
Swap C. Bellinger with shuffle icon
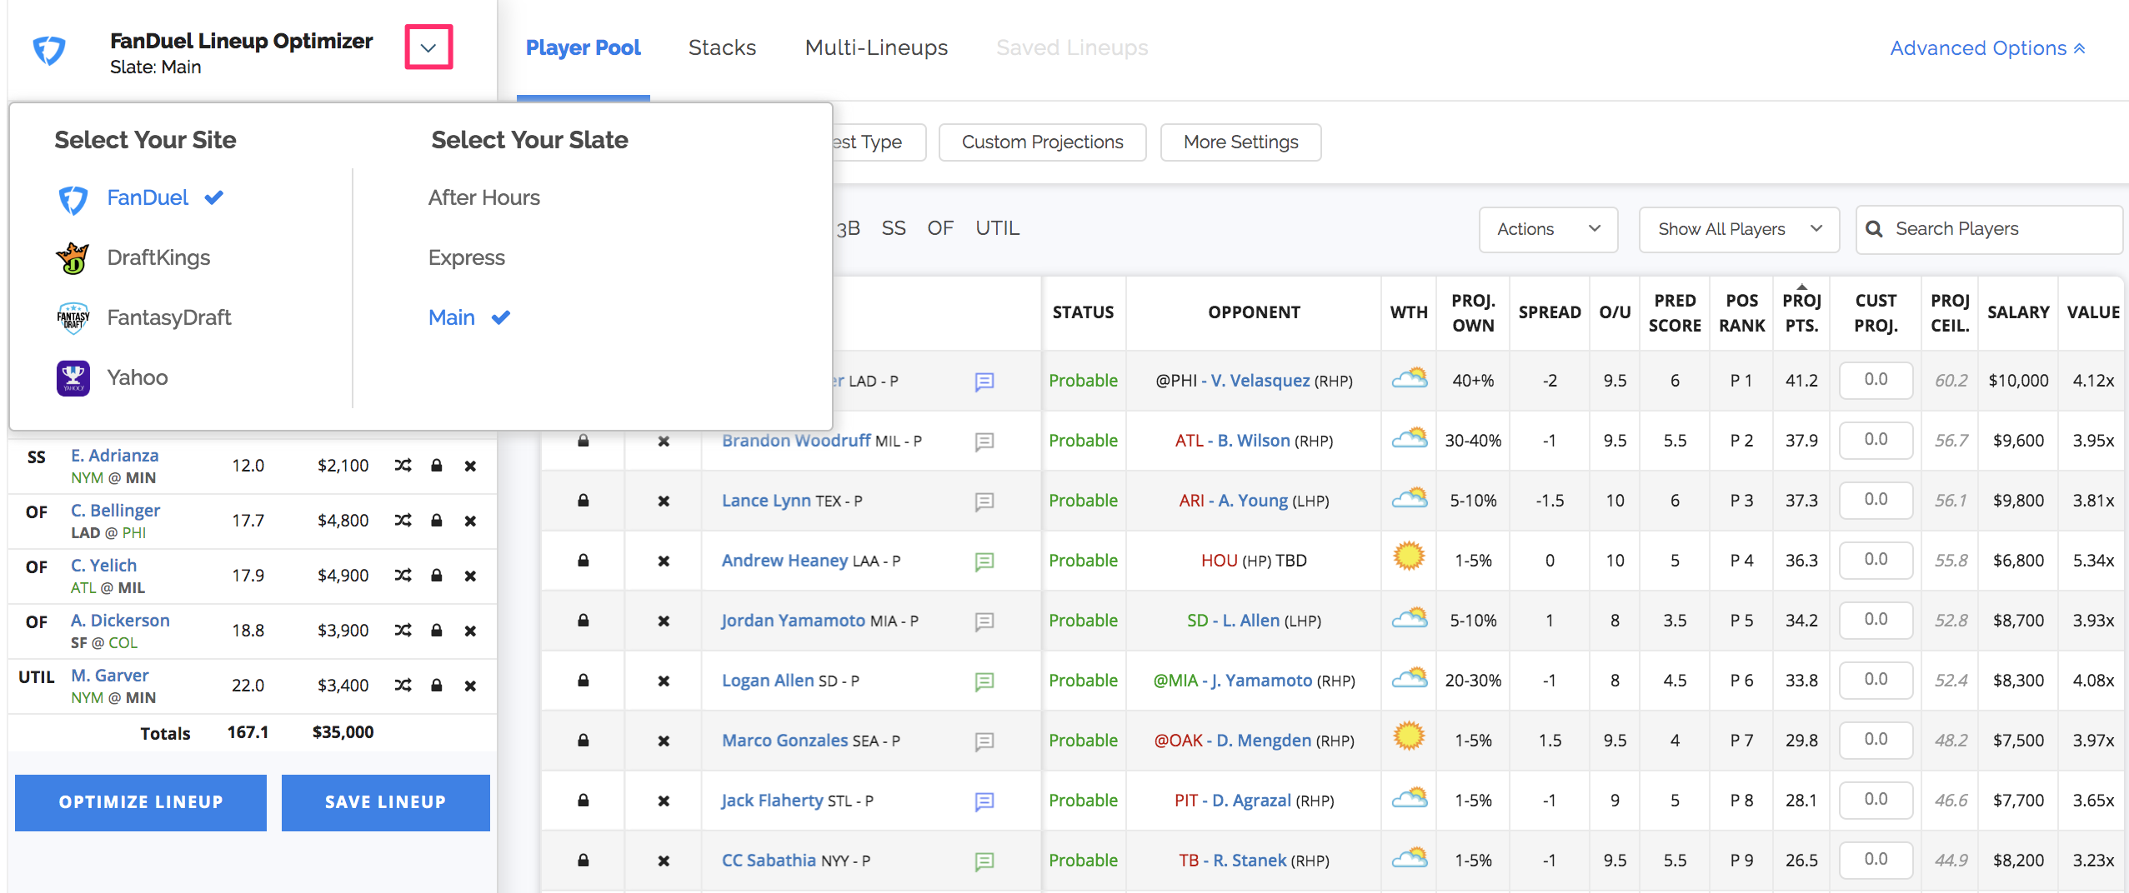click(x=403, y=521)
